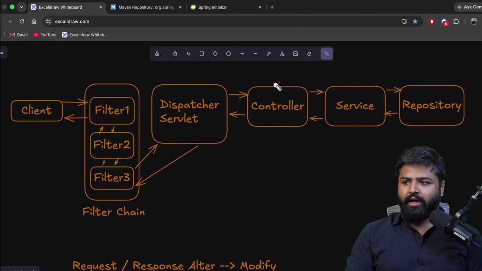Select the Rectangle tool
Viewport: 482px width, 271px height.
click(202, 54)
